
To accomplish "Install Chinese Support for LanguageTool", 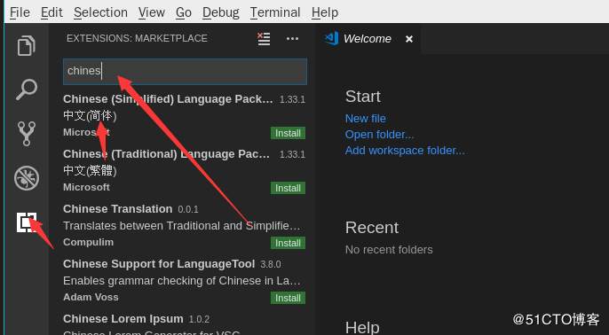I will click(x=288, y=298).
